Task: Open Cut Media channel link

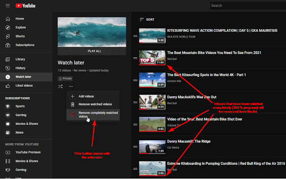Action: coord(173,148)
